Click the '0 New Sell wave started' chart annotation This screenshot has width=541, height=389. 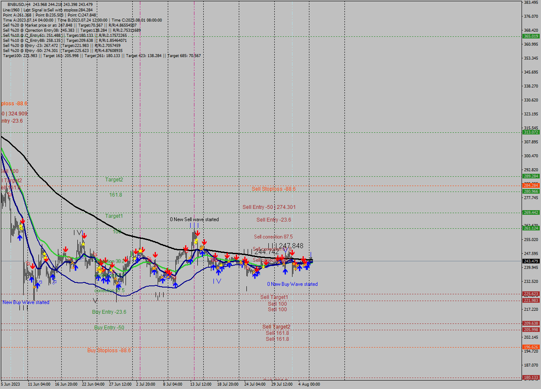[x=194, y=219]
